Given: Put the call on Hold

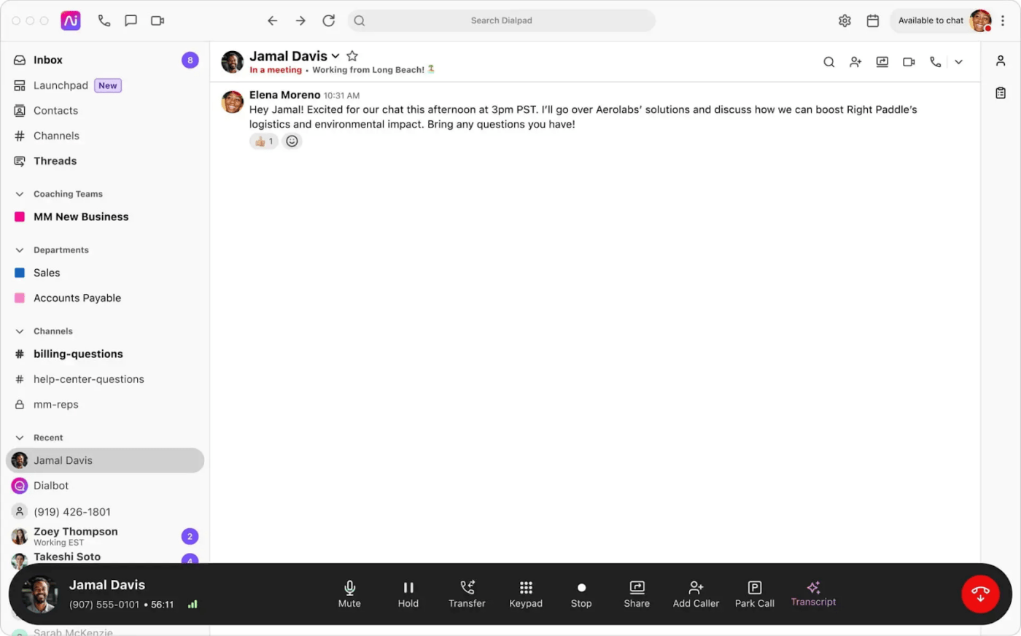Looking at the screenshot, I should click(408, 594).
